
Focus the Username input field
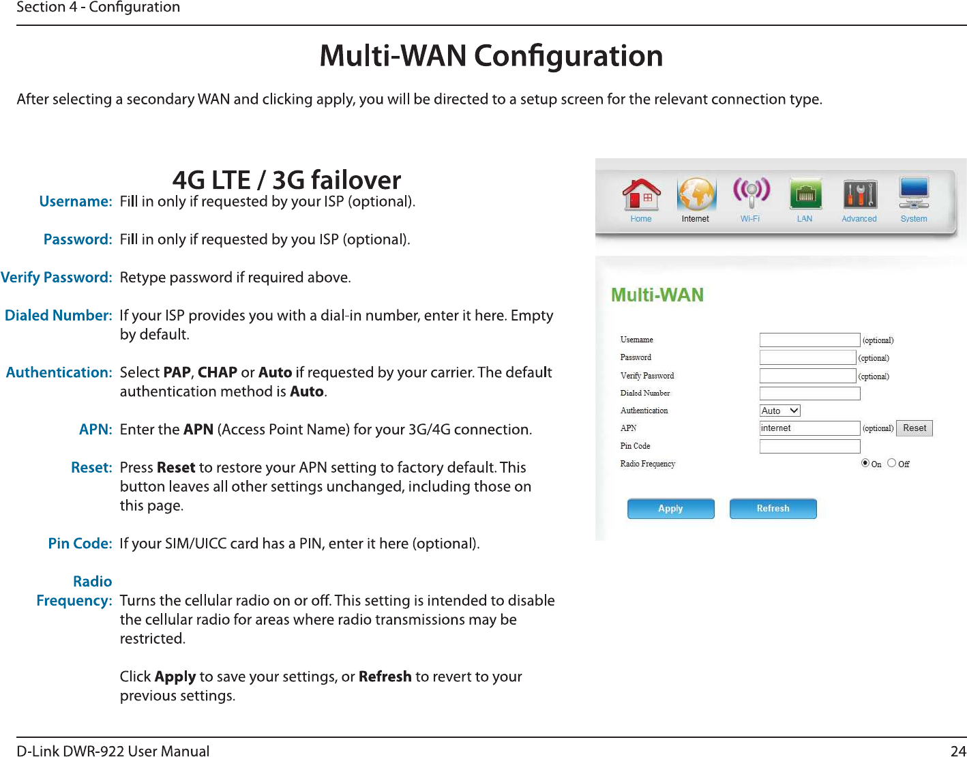click(x=809, y=340)
